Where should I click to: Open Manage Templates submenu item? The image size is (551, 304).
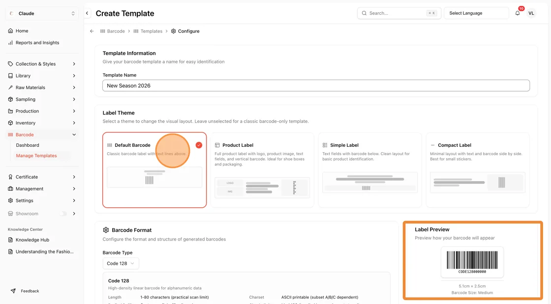(36, 156)
